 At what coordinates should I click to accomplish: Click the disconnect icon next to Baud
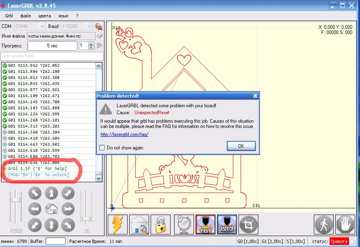click(x=98, y=26)
